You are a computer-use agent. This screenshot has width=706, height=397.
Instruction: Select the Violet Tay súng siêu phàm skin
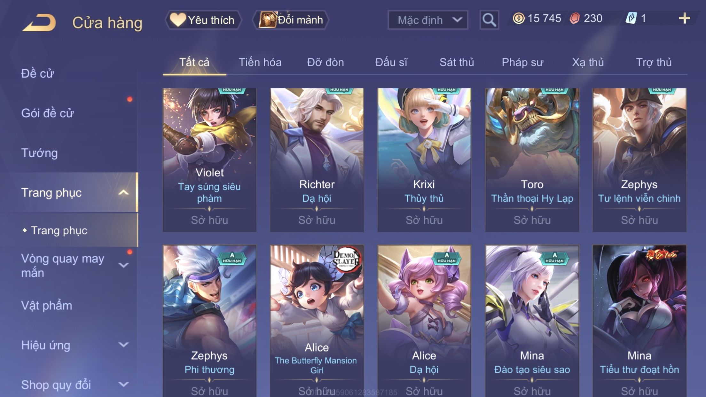209,160
